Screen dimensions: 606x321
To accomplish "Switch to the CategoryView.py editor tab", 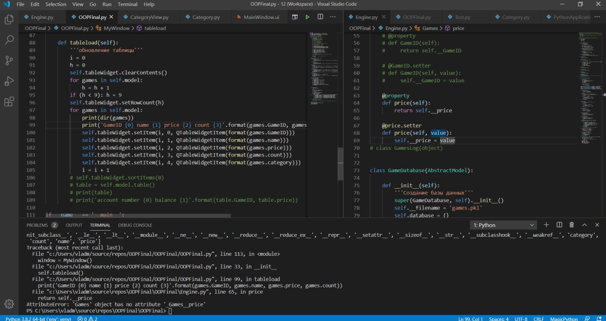I will click(149, 17).
